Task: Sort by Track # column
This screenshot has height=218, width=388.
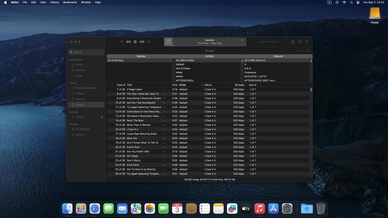Action: [119, 85]
